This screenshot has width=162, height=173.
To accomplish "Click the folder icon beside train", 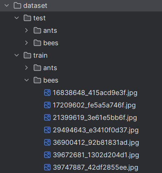I will [27, 56].
